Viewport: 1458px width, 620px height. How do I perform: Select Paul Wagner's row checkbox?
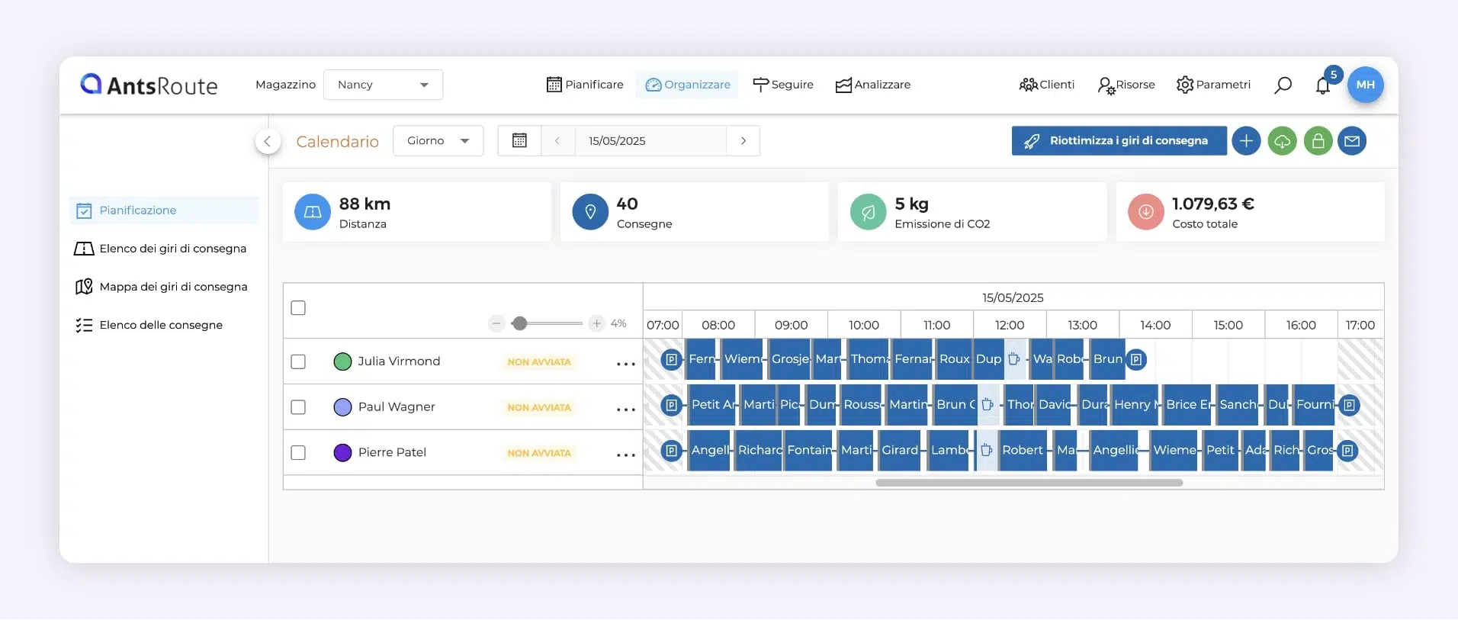[x=298, y=407]
